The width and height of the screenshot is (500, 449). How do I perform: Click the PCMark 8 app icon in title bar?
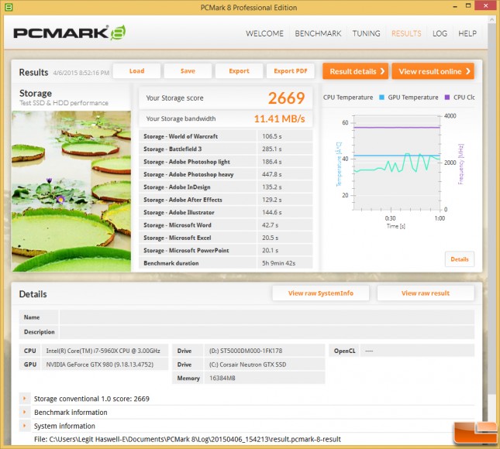9,7
